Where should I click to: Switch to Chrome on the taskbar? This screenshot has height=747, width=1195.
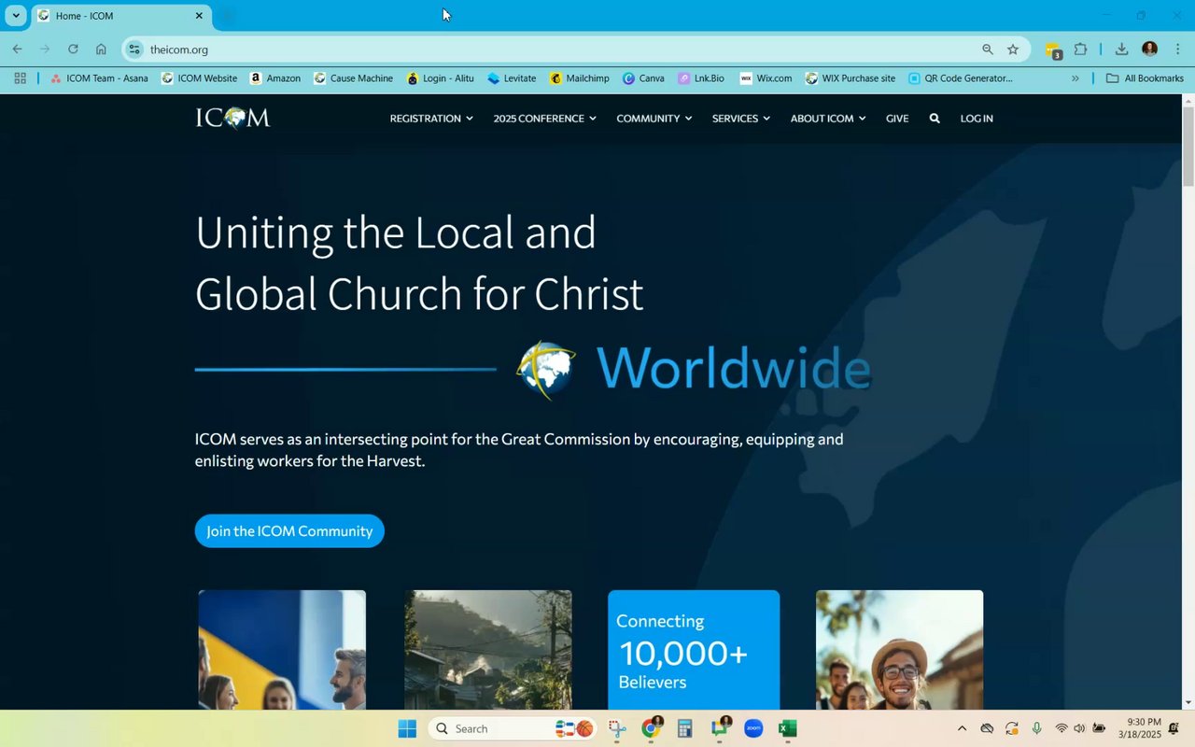(x=652, y=728)
